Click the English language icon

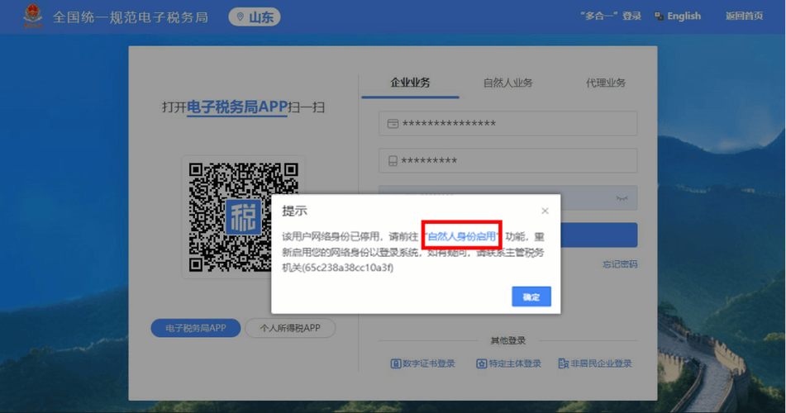tap(660, 17)
